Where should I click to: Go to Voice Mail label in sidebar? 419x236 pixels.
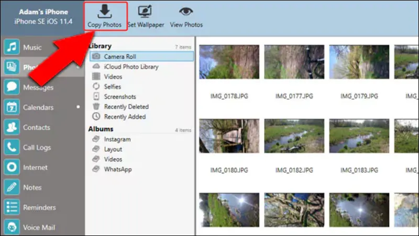pyautogui.click(x=39, y=228)
